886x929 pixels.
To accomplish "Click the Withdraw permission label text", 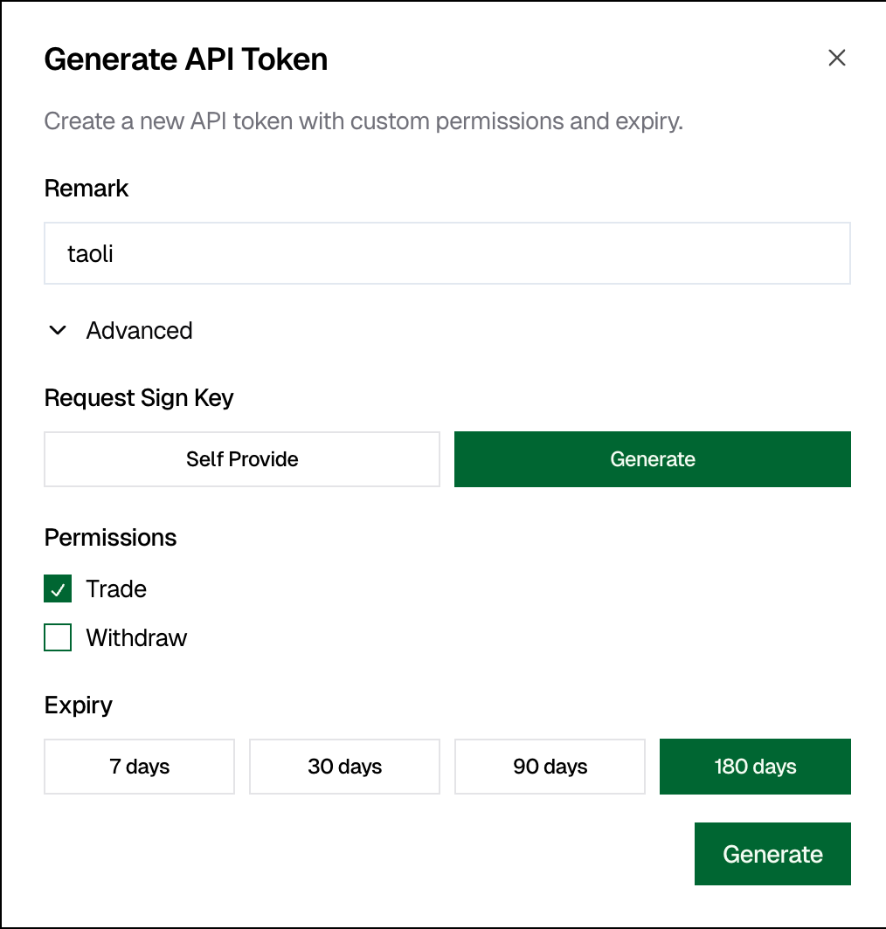I will point(136,638).
